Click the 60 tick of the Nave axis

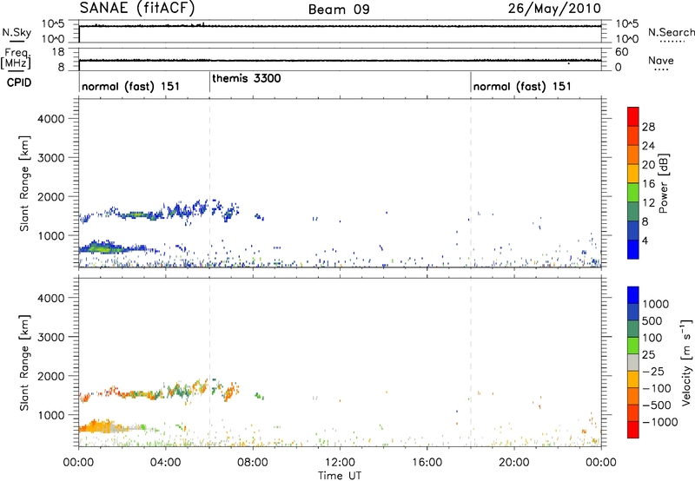621,52
